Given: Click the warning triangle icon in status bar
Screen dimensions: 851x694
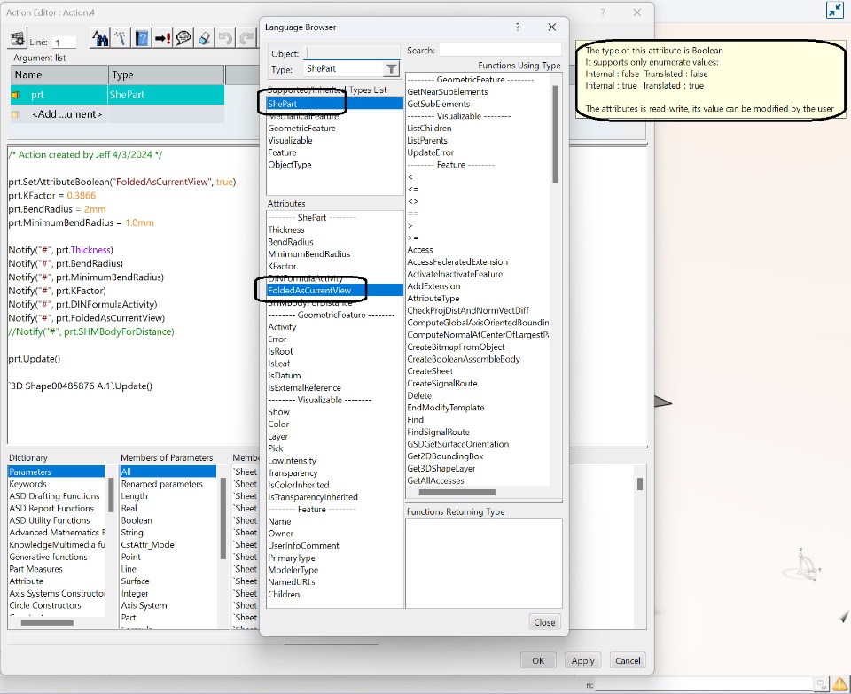Looking at the screenshot, I should click(x=840, y=683).
